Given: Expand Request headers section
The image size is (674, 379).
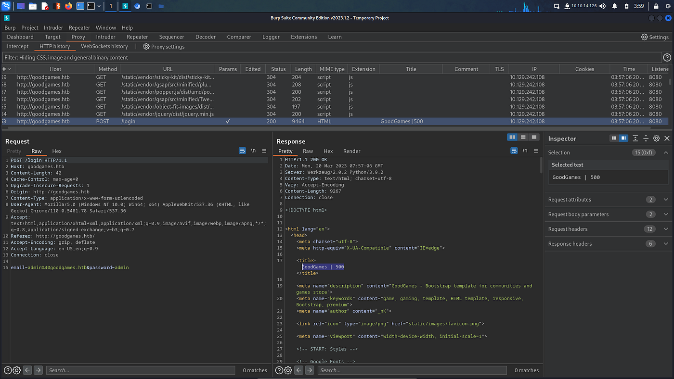Looking at the screenshot, I should pyautogui.click(x=666, y=229).
